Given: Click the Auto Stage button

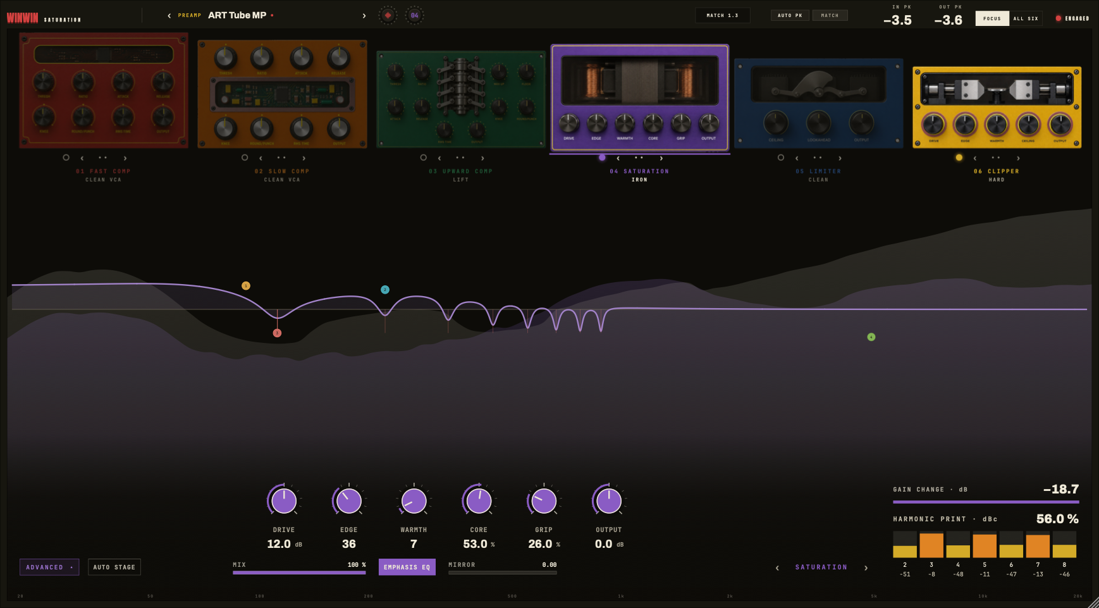Looking at the screenshot, I should click(x=114, y=568).
